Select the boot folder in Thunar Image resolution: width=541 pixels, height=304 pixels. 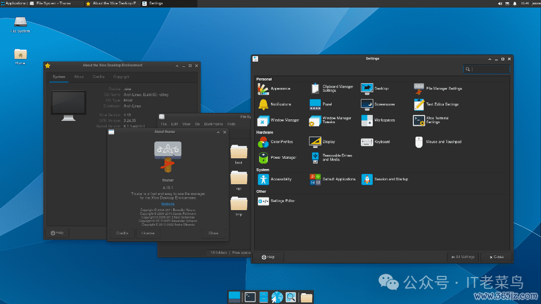coord(239,154)
